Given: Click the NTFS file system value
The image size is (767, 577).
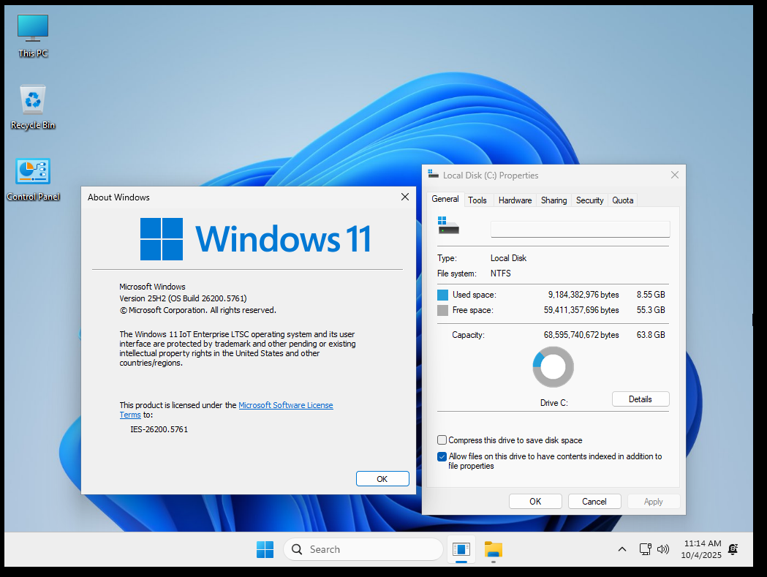Looking at the screenshot, I should point(500,274).
